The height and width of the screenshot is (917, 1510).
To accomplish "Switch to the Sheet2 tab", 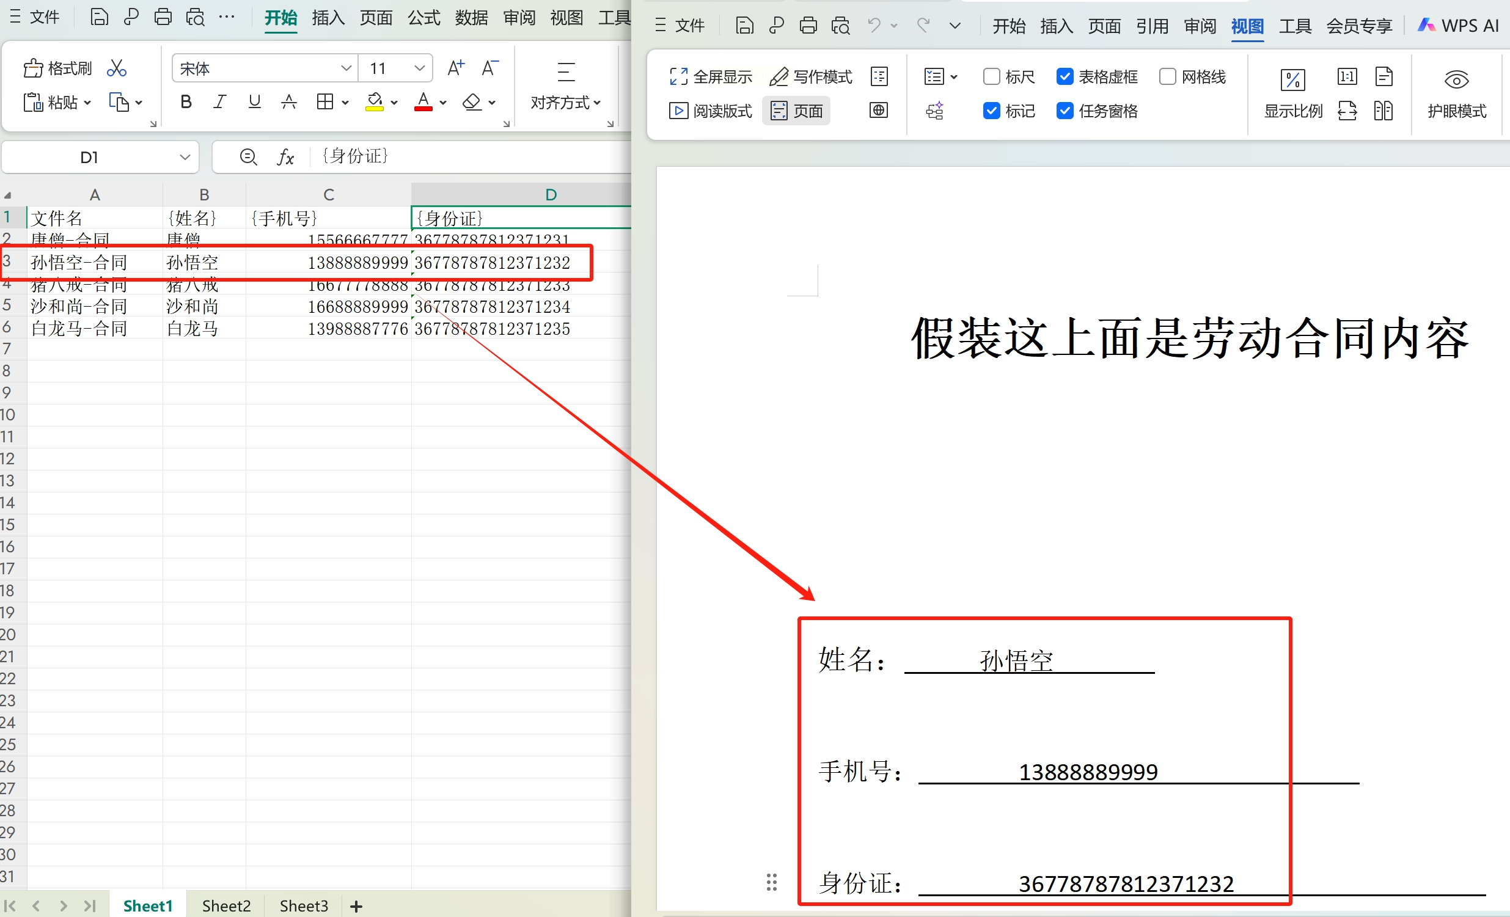I will click(226, 905).
